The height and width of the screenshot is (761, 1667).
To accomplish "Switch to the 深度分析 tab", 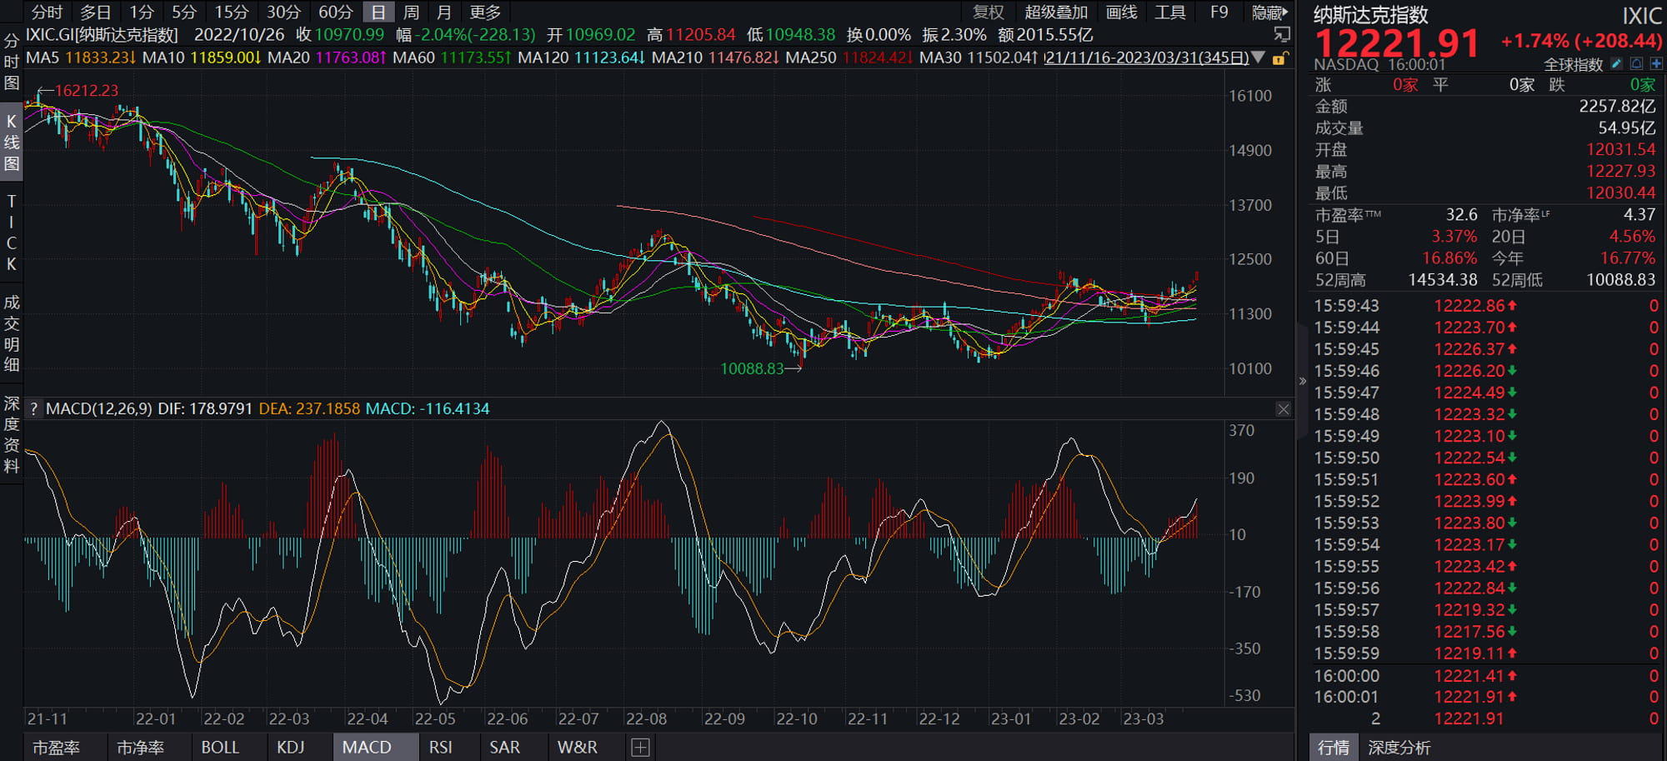I will click(1399, 748).
